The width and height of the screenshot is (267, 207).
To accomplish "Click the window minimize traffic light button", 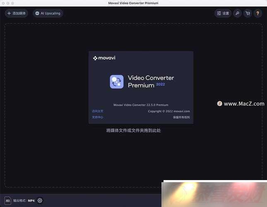I will coord(8,3).
